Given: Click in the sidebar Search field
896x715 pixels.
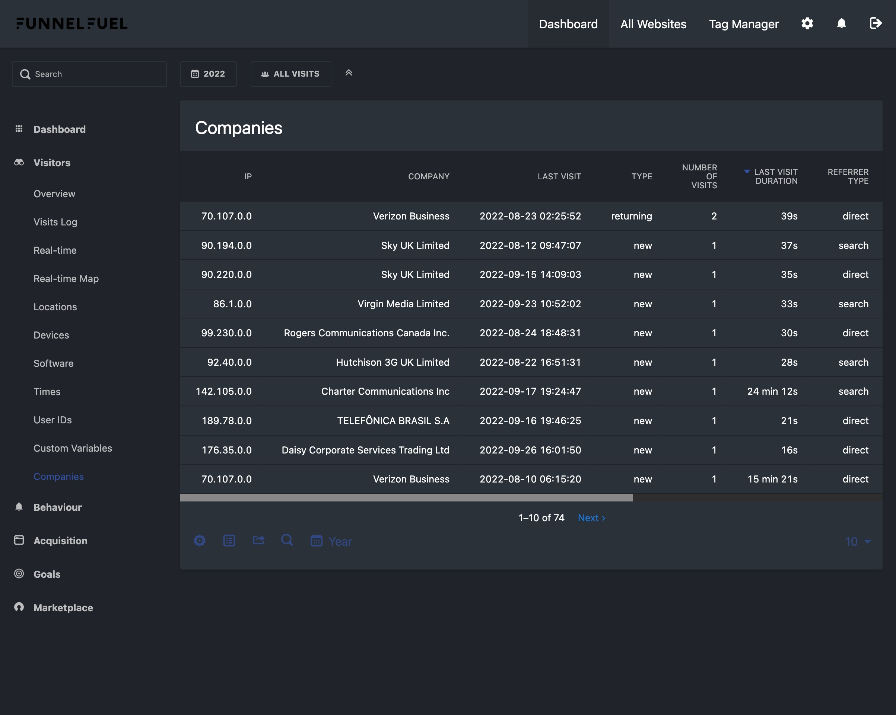Looking at the screenshot, I should coord(89,74).
